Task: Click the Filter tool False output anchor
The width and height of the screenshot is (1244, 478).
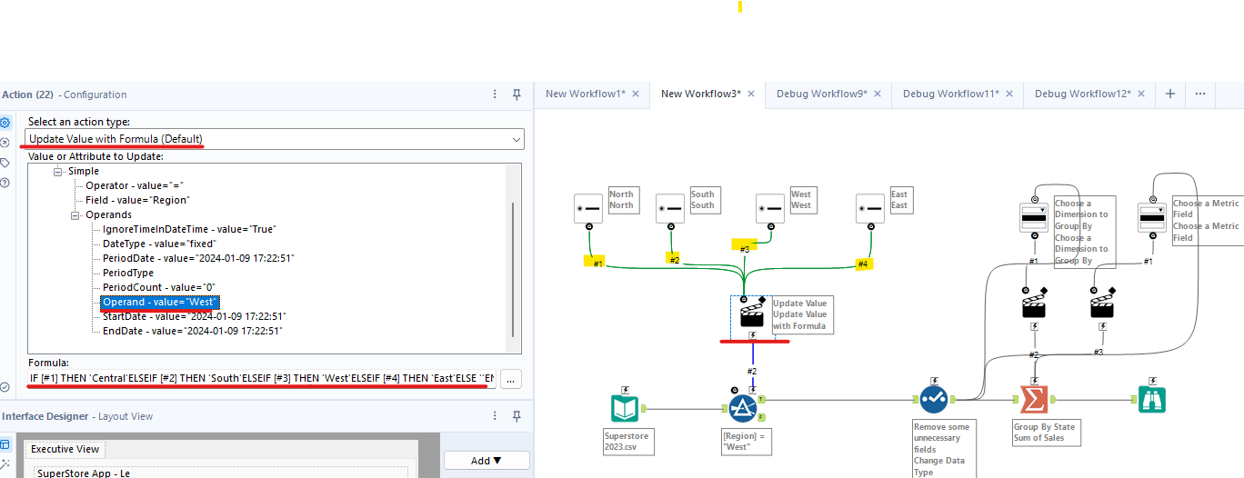Action: tap(761, 417)
